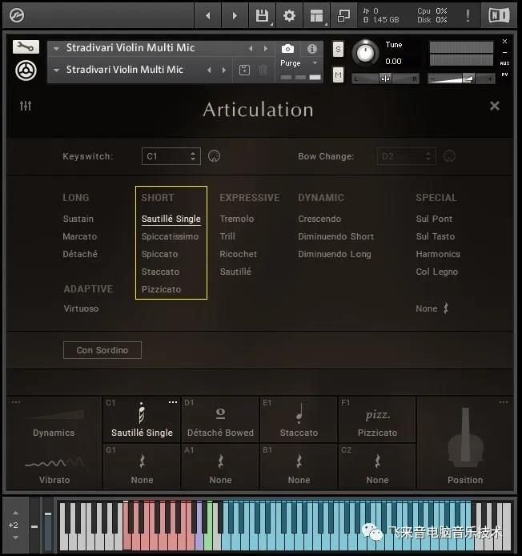Screen dimensions: 522x556
Task: Expand the instrument name dropdown arrow
Action: pyautogui.click(x=56, y=49)
